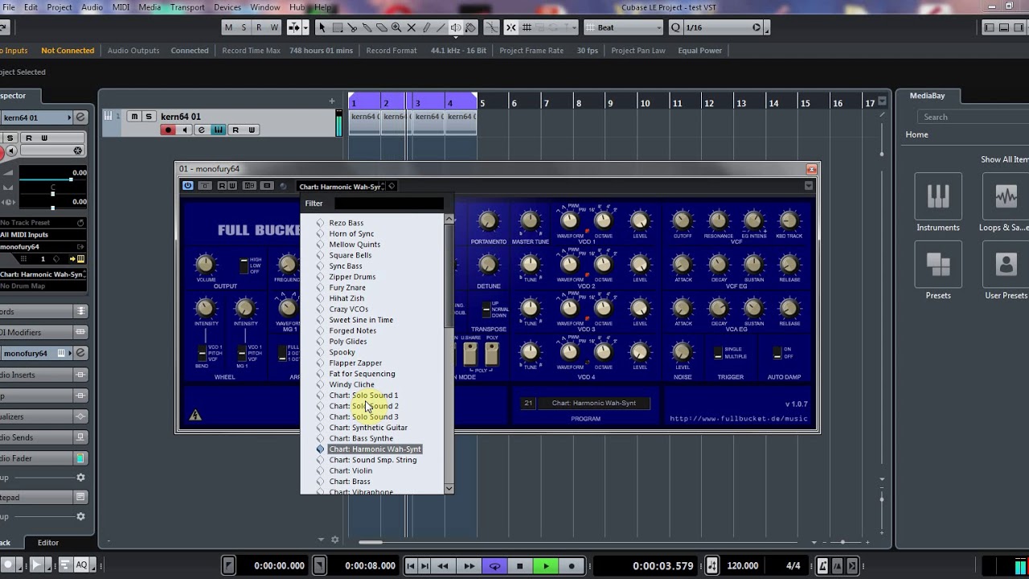This screenshot has width=1029, height=579.
Task: Select the Glue tool
Action: (x=367, y=27)
